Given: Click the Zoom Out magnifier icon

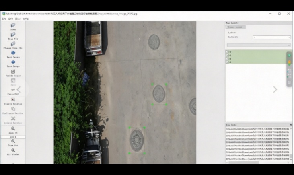Looking at the screenshot, I should point(13,141).
